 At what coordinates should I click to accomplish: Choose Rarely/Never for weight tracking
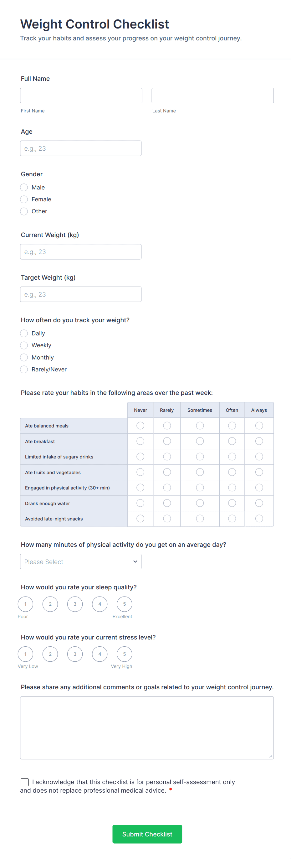click(24, 370)
